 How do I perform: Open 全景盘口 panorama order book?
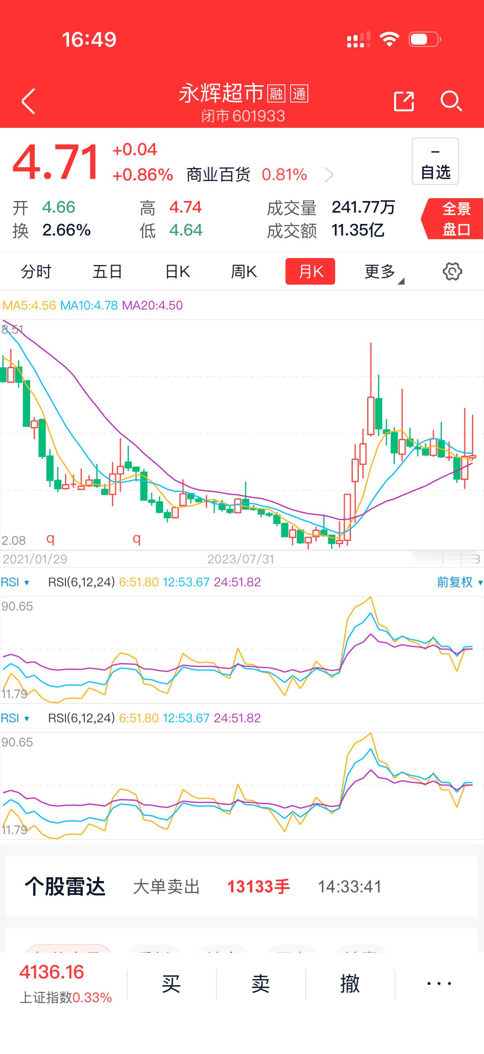click(x=453, y=219)
